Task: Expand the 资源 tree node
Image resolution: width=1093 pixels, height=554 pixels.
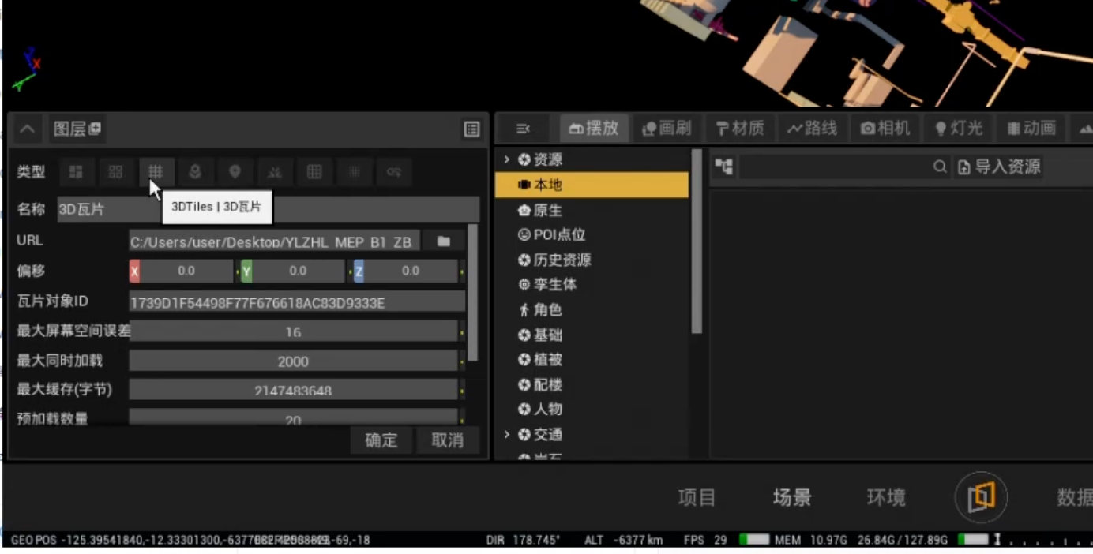Action: click(x=507, y=159)
